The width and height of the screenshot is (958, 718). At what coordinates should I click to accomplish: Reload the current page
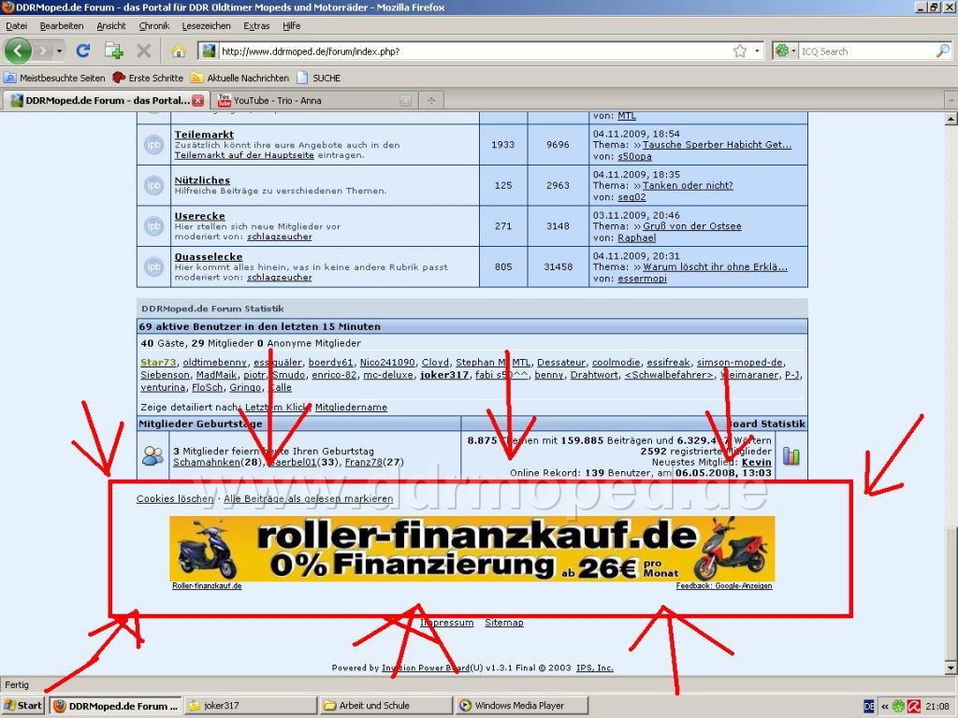[x=83, y=50]
